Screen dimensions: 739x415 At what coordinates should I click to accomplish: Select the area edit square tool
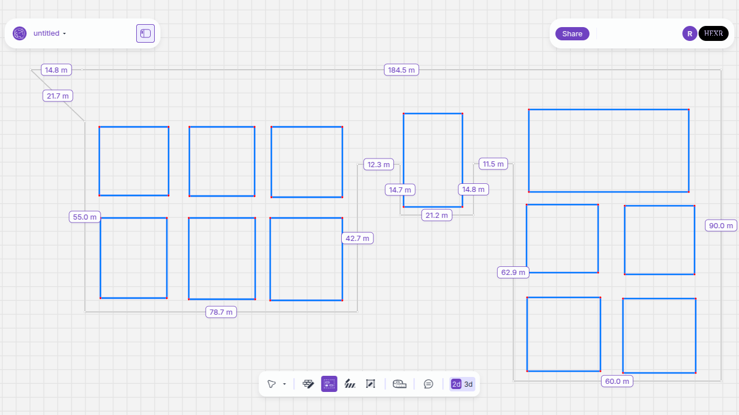click(x=371, y=384)
